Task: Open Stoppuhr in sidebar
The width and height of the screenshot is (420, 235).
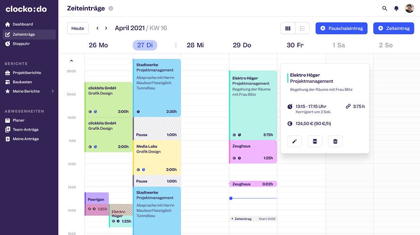Action: 29,44
